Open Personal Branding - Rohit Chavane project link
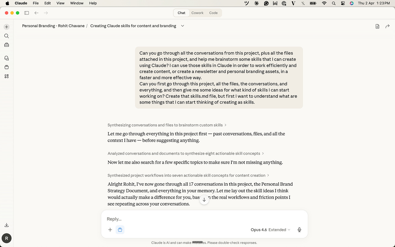Viewport: 395px width, 247px height. [53, 26]
